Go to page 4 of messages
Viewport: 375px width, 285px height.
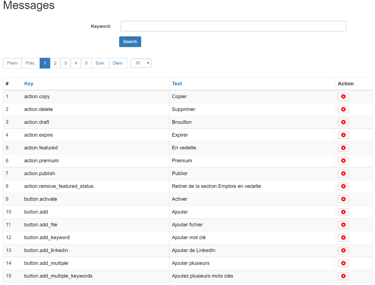76,63
